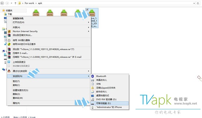Open recent locations dropdown arrow

click(11, 3)
